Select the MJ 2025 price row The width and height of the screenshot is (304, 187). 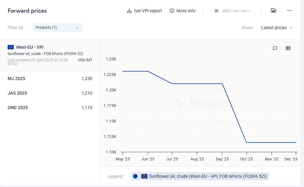tap(50, 78)
